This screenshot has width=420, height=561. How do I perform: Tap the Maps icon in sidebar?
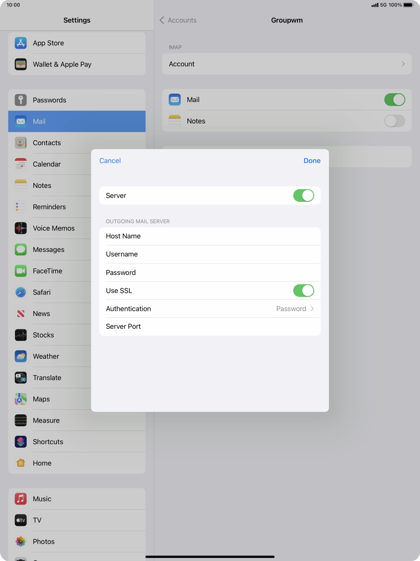point(21,399)
